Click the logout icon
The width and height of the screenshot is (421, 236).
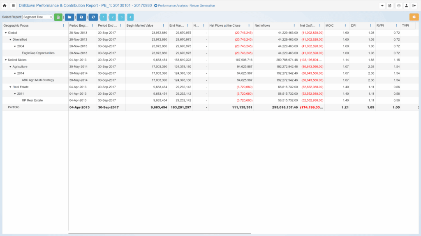click(x=414, y=6)
